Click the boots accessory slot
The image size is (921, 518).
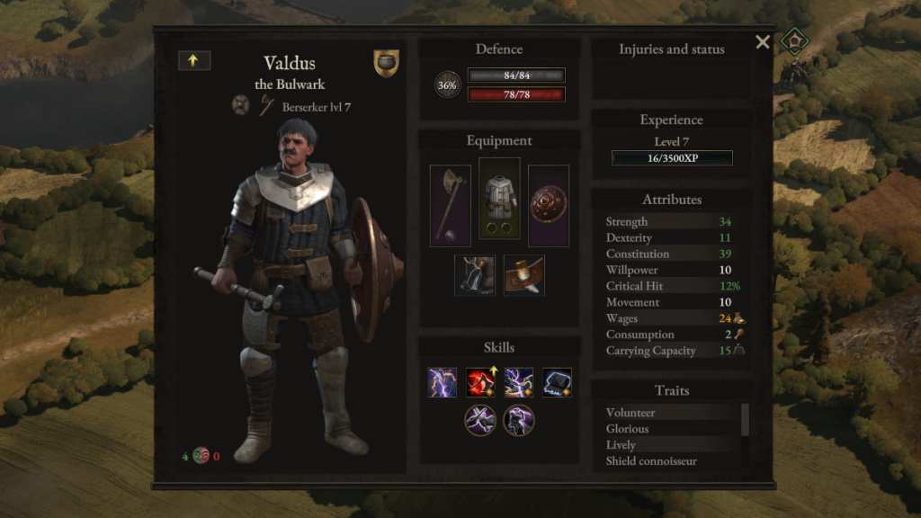(x=475, y=275)
